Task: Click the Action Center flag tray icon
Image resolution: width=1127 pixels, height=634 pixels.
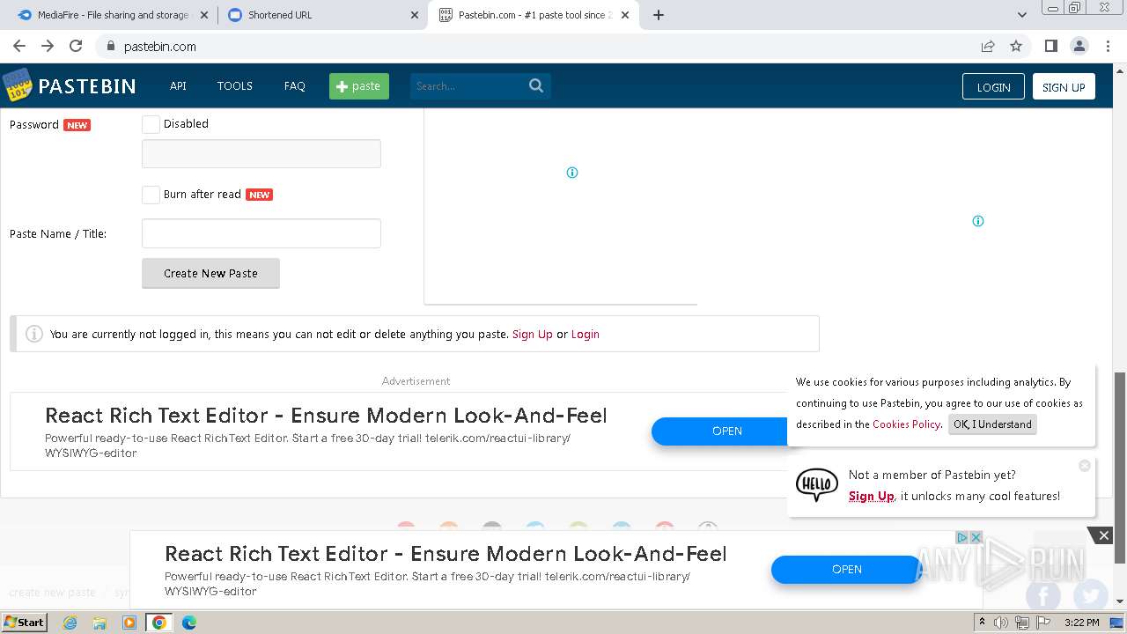Action: pos(1042,623)
